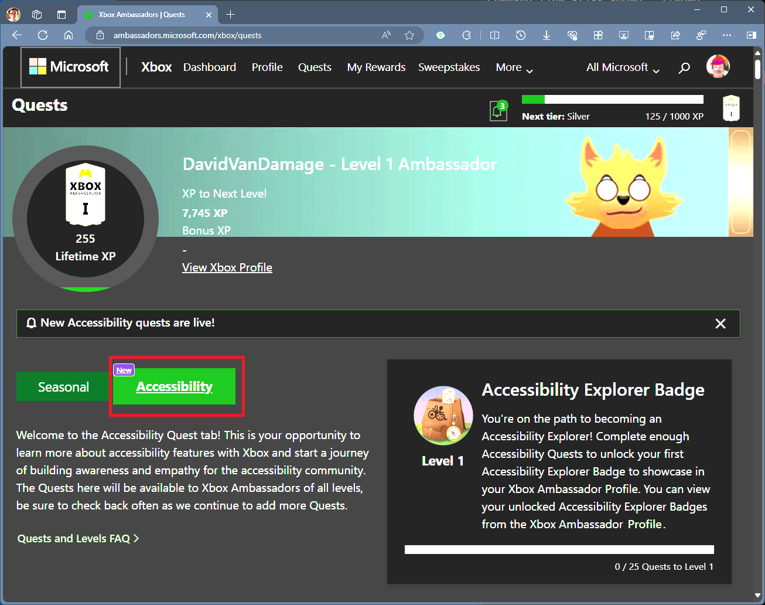Image resolution: width=765 pixels, height=605 pixels.
Task: Open the notifications bell with 3 badge
Action: coord(498,110)
